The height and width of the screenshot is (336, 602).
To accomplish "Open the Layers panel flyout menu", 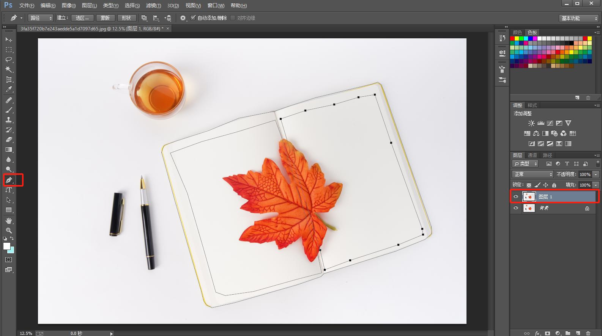I will (x=597, y=155).
